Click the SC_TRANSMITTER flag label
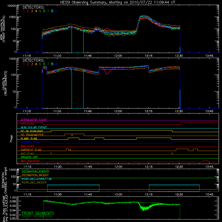The image size is (222, 222). pos(32,135)
